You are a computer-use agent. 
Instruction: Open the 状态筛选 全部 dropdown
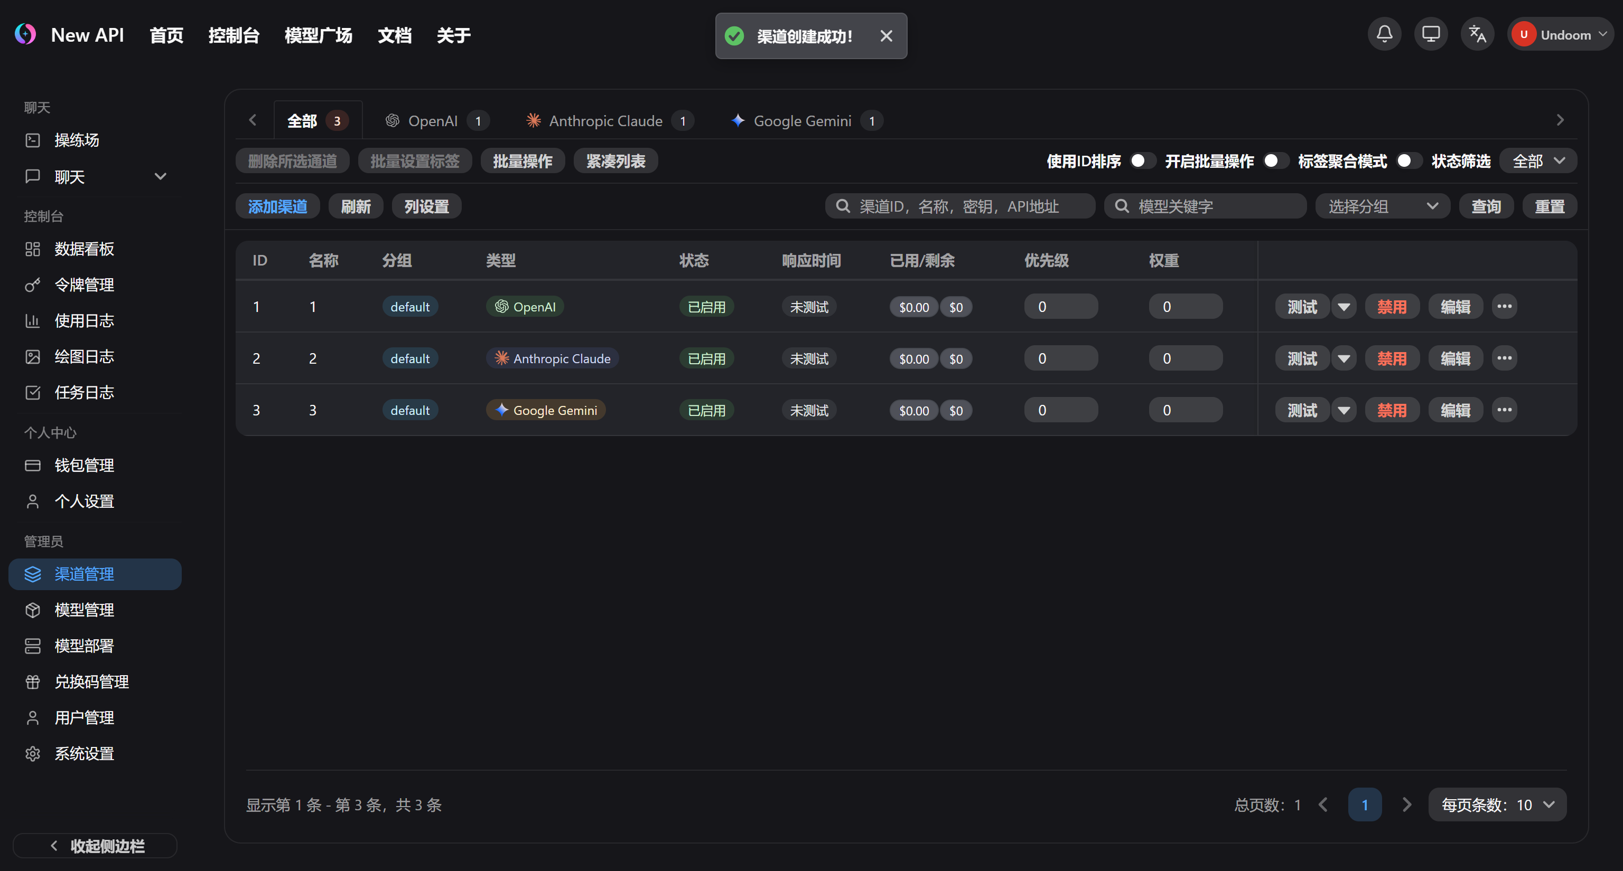tap(1538, 161)
